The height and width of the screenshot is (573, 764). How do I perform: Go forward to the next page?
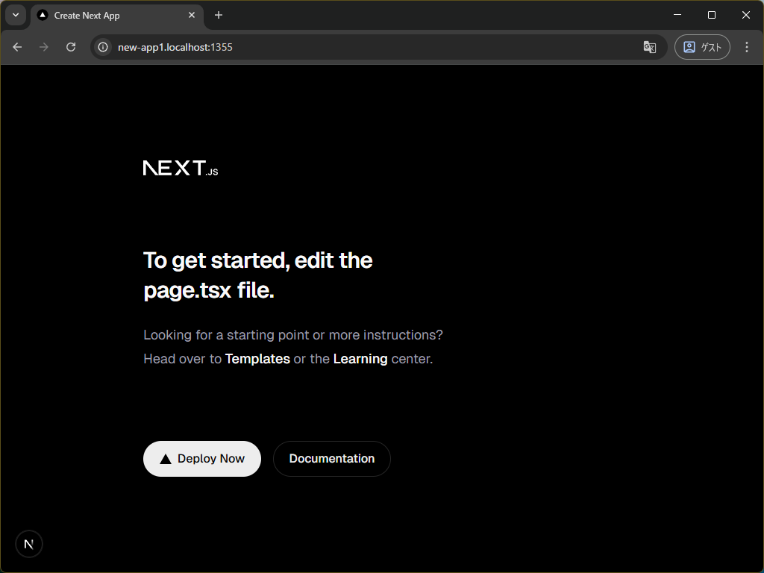[x=44, y=47]
